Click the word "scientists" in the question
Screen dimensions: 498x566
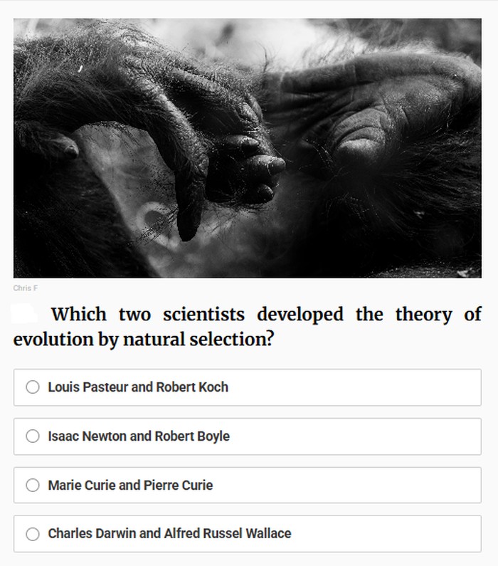tap(203, 315)
